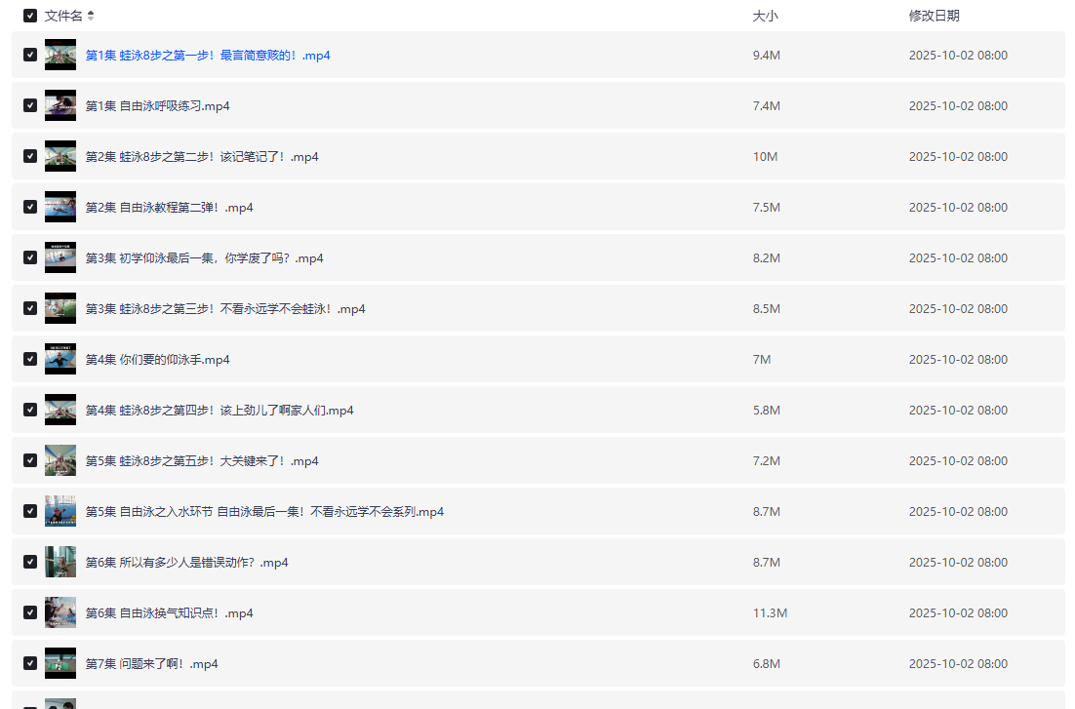
Task: Click the 修改日期 column header
Action: point(934,16)
